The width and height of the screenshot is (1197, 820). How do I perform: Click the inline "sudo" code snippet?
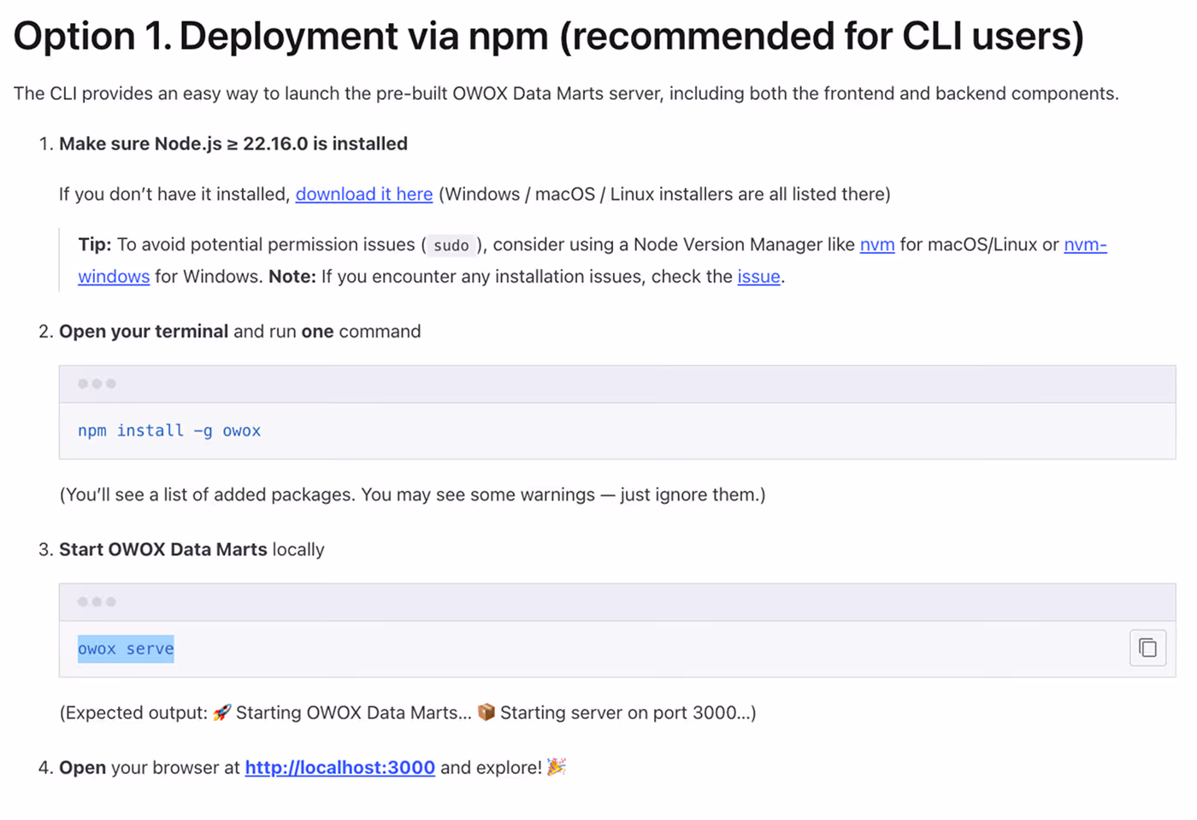[451, 245]
